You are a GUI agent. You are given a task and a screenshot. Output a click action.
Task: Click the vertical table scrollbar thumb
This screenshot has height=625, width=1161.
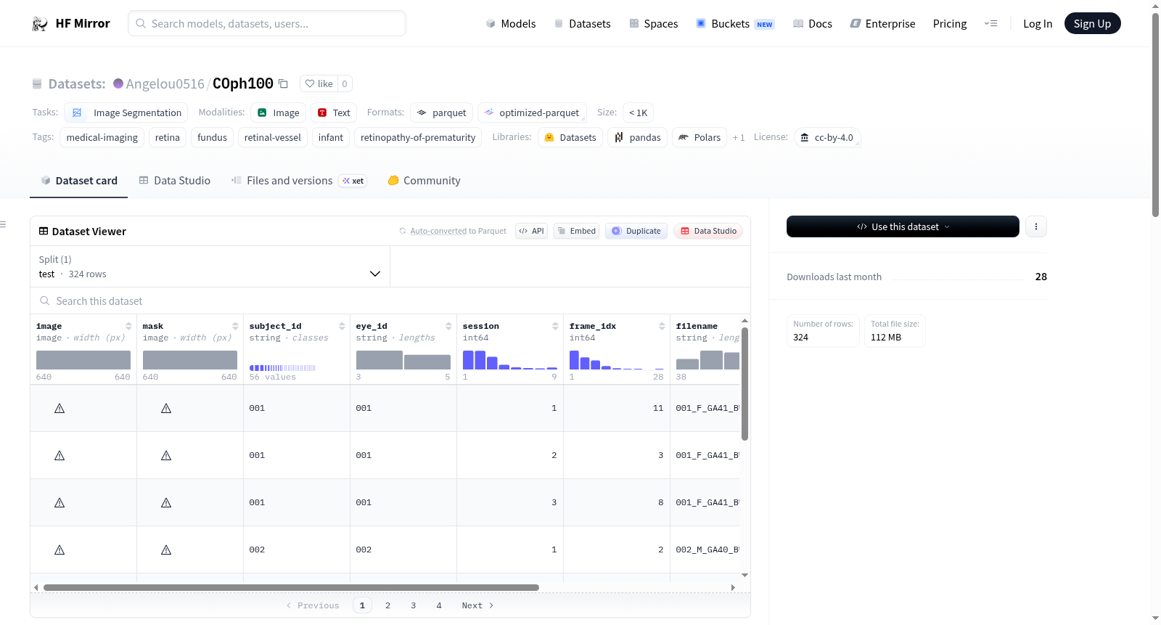coord(744,383)
